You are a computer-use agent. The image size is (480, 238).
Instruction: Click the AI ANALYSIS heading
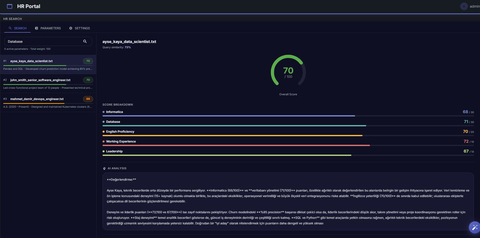pyautogui.click(x=117, y=169)
